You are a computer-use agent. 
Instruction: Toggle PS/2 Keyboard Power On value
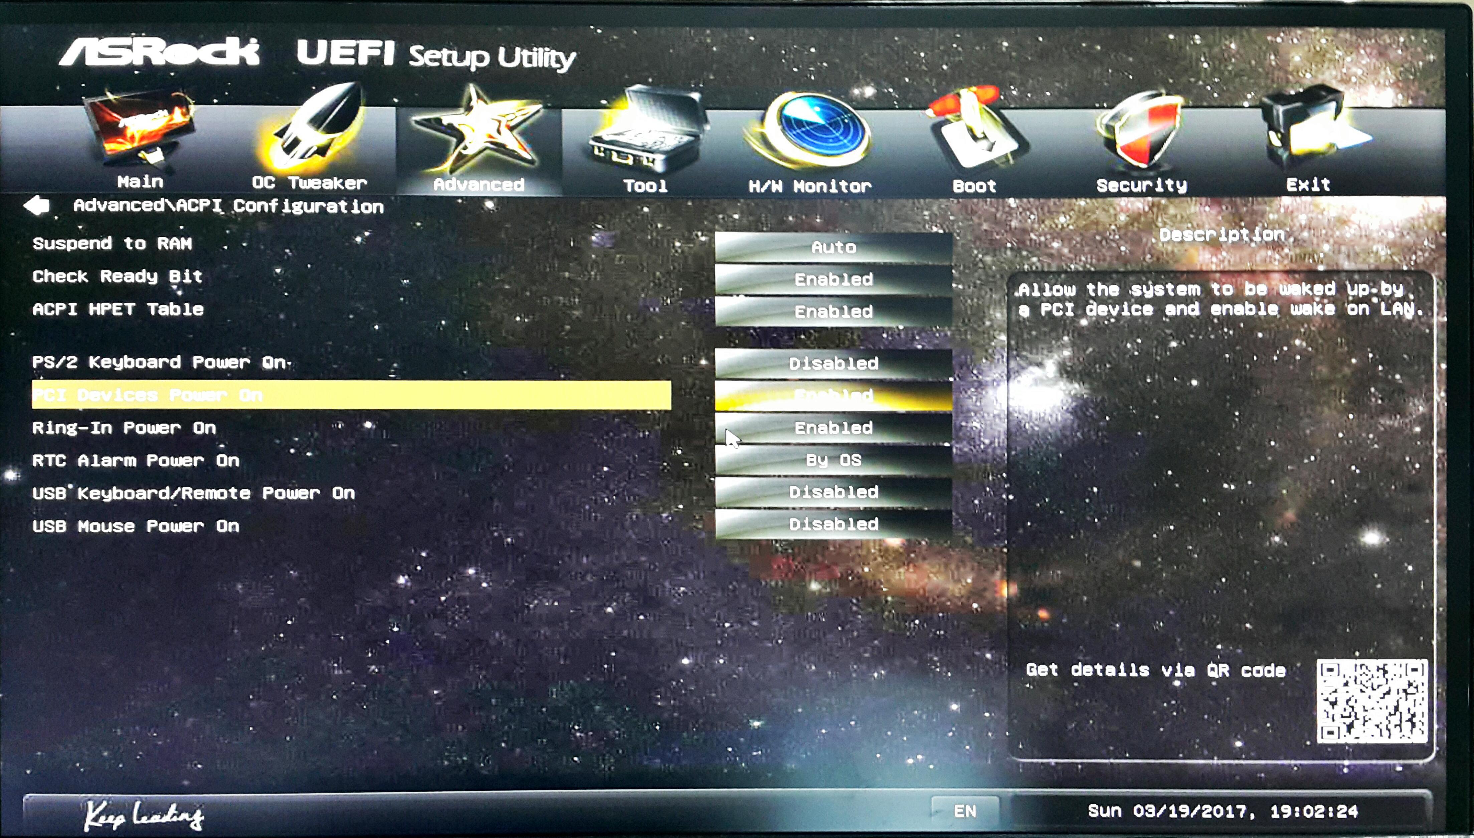click(833, 363)
